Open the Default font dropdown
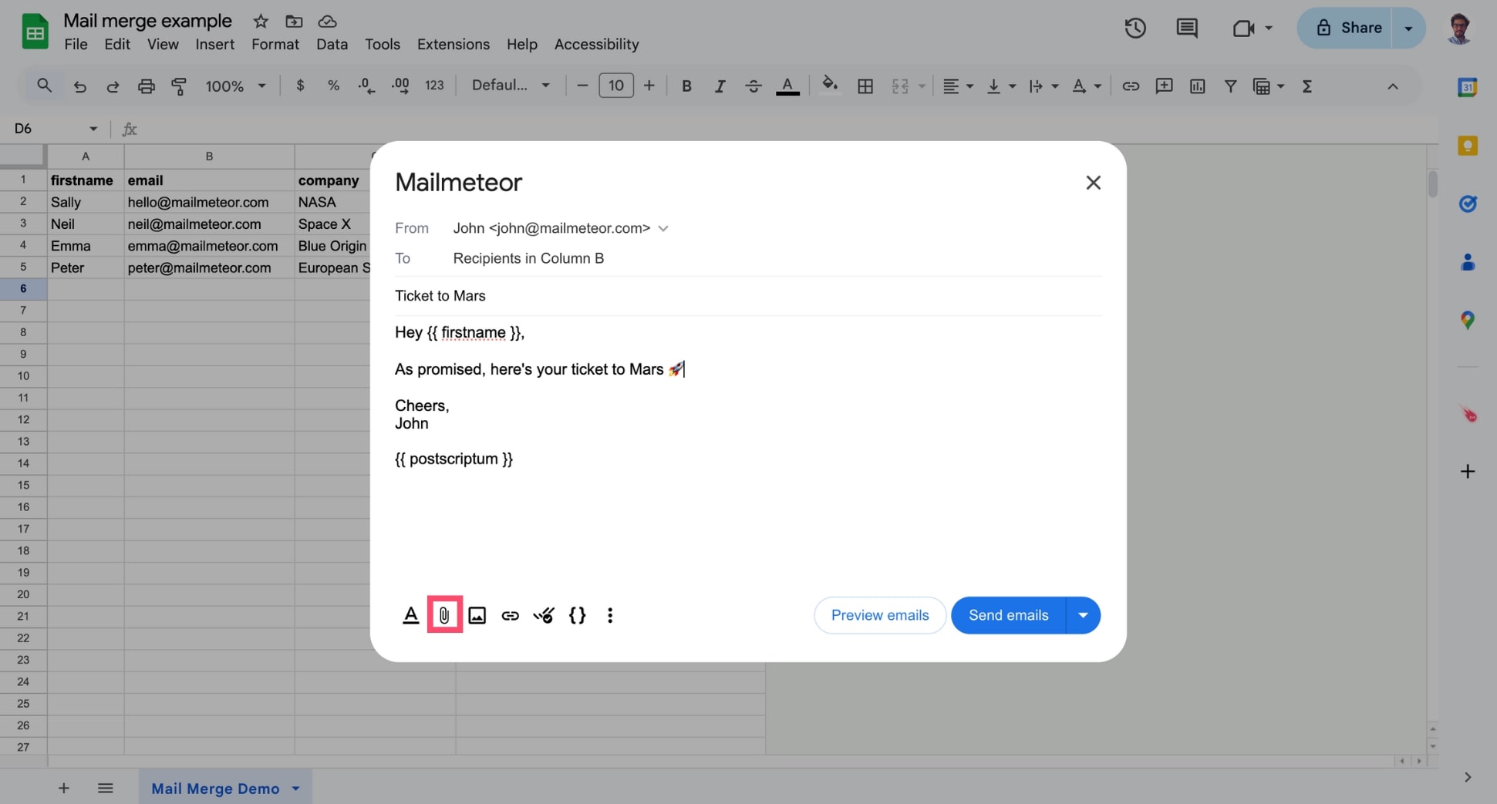Image resolution: width=1497 pixels, height=804 pixels. click(511, 86)
